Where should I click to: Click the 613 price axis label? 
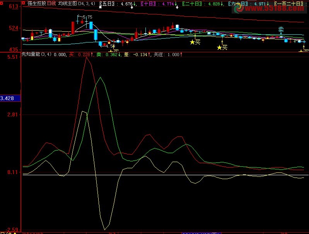pos(14,6)
